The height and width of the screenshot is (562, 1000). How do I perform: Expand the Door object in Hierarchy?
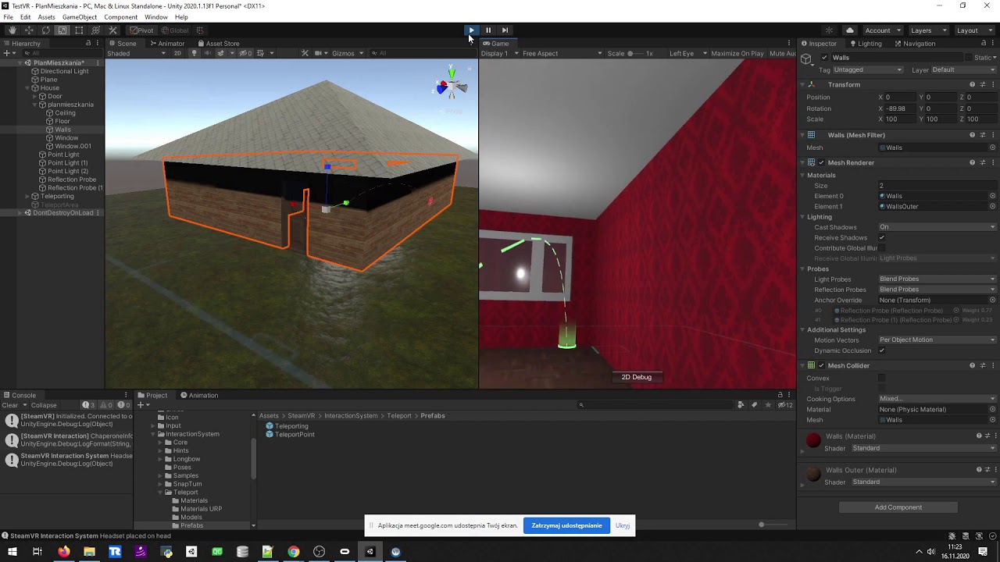(34, 96)
